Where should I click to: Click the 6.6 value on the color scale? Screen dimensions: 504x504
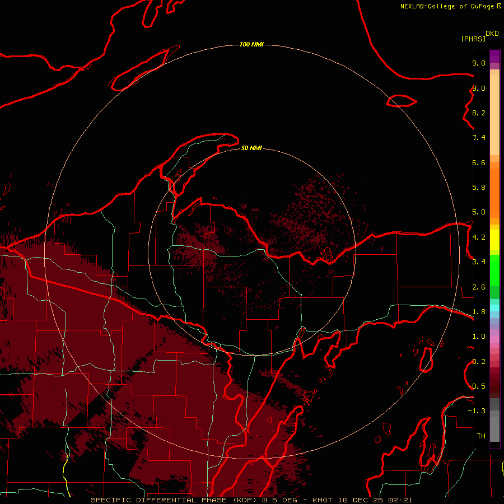point(479,162)
